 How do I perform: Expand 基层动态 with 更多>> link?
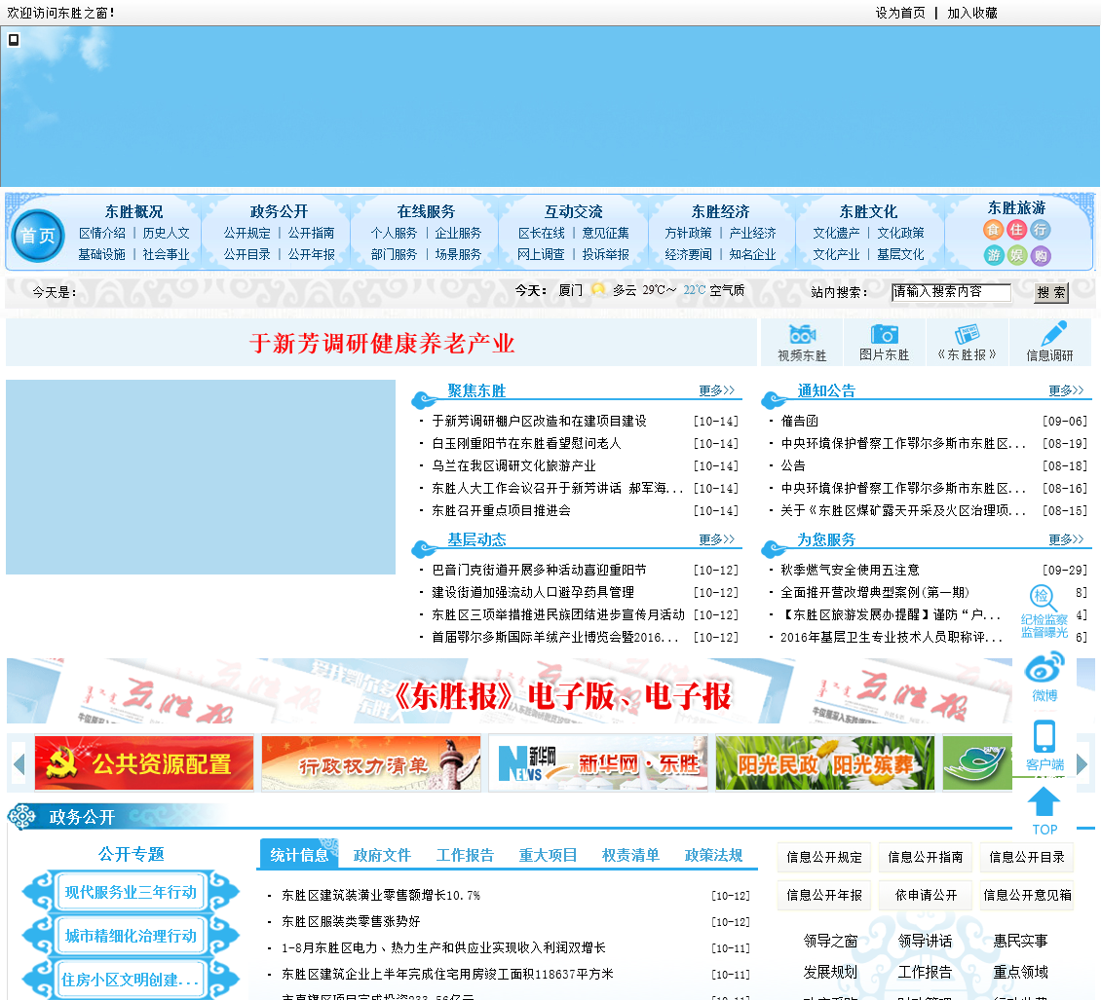[x=716, y=538]
